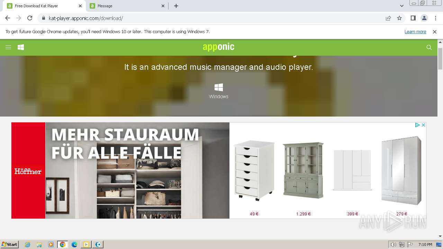Dismiss the Chrome update notification bar
Screen dimensions: 443x249
click(435, 32)
